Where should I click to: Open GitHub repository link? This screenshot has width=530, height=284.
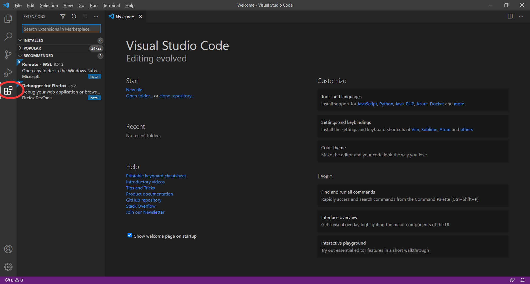(x=144, y=200)
